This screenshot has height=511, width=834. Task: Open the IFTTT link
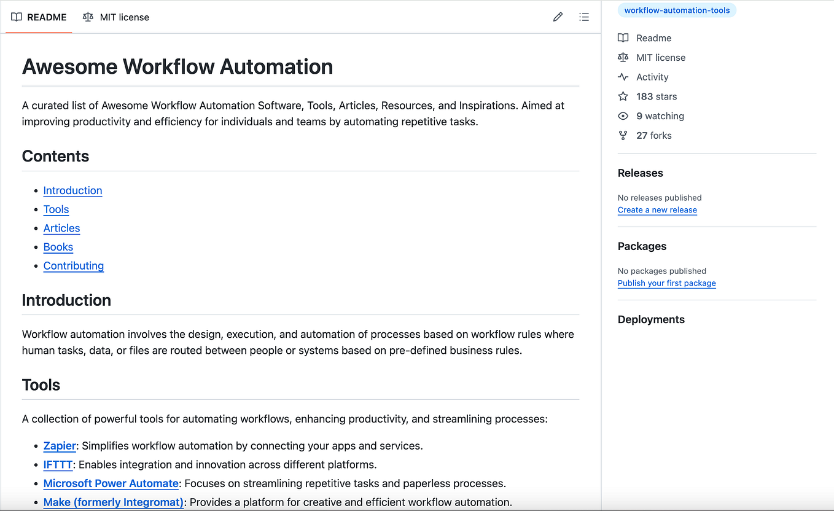(x=58, y=464)
